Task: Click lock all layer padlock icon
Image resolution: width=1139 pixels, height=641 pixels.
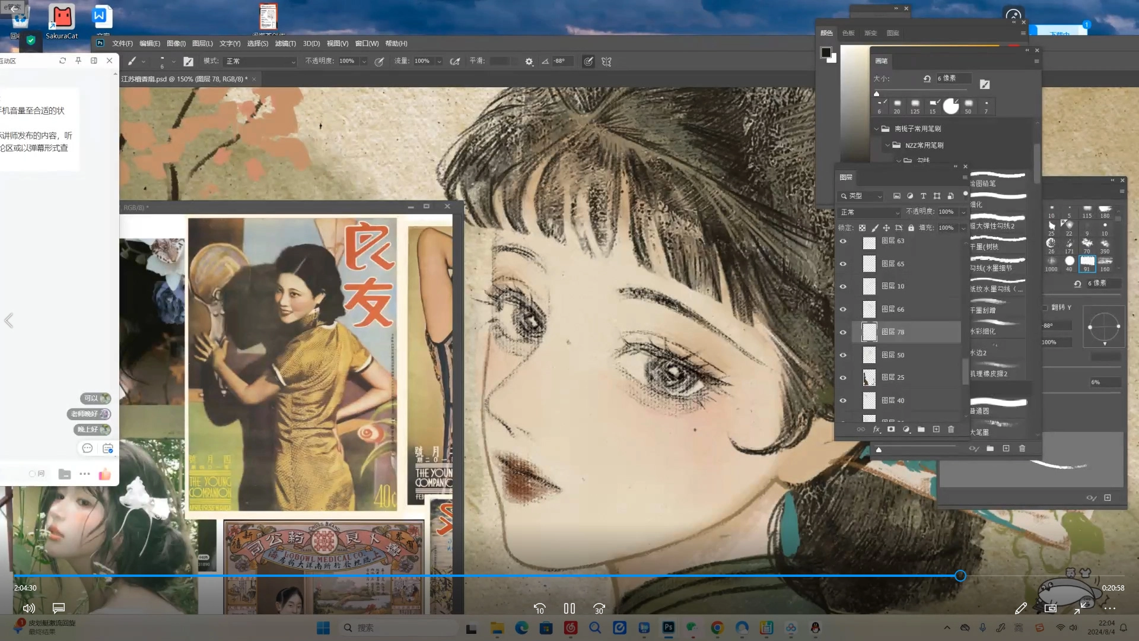Action: tap(911, 228)
